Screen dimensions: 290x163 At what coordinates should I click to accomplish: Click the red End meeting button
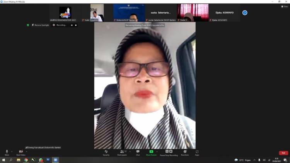283,153
